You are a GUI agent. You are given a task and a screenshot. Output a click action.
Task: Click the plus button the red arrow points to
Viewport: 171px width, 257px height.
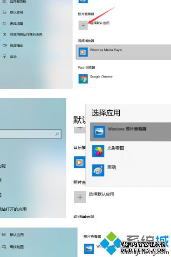[x=83, y=25]
